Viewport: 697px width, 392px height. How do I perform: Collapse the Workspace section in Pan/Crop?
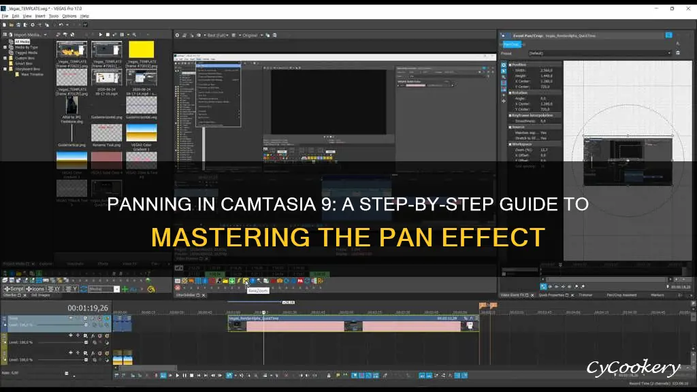(x=510, y=144)
